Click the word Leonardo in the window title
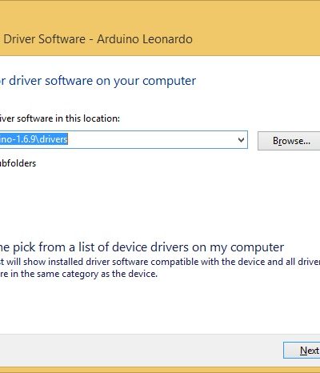 (x=167, y=39)
